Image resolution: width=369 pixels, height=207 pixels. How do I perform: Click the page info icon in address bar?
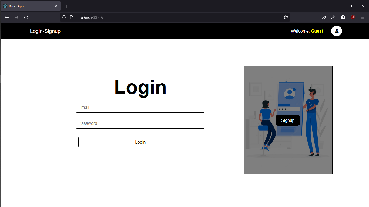(71, 17)
